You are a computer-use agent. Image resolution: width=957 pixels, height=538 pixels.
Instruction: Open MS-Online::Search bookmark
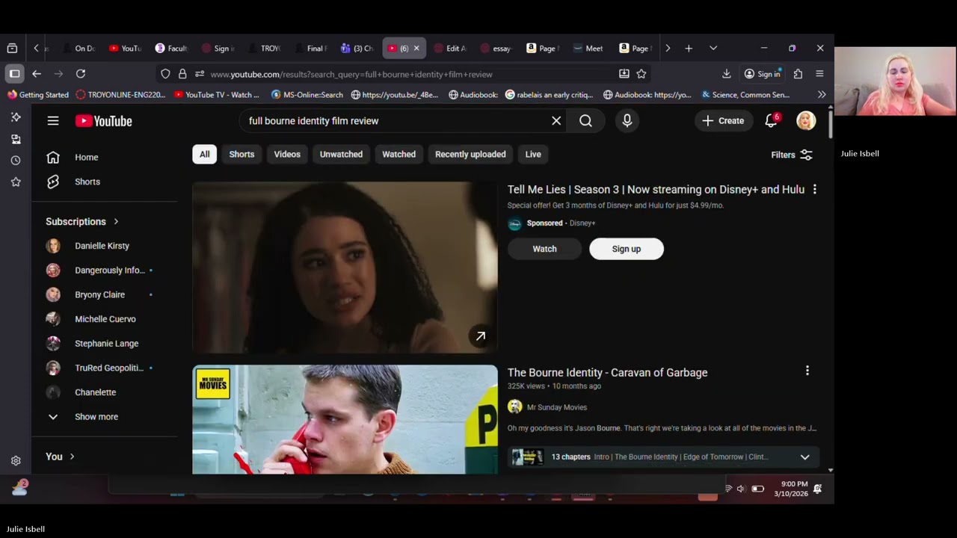click(x=307, y=95)
